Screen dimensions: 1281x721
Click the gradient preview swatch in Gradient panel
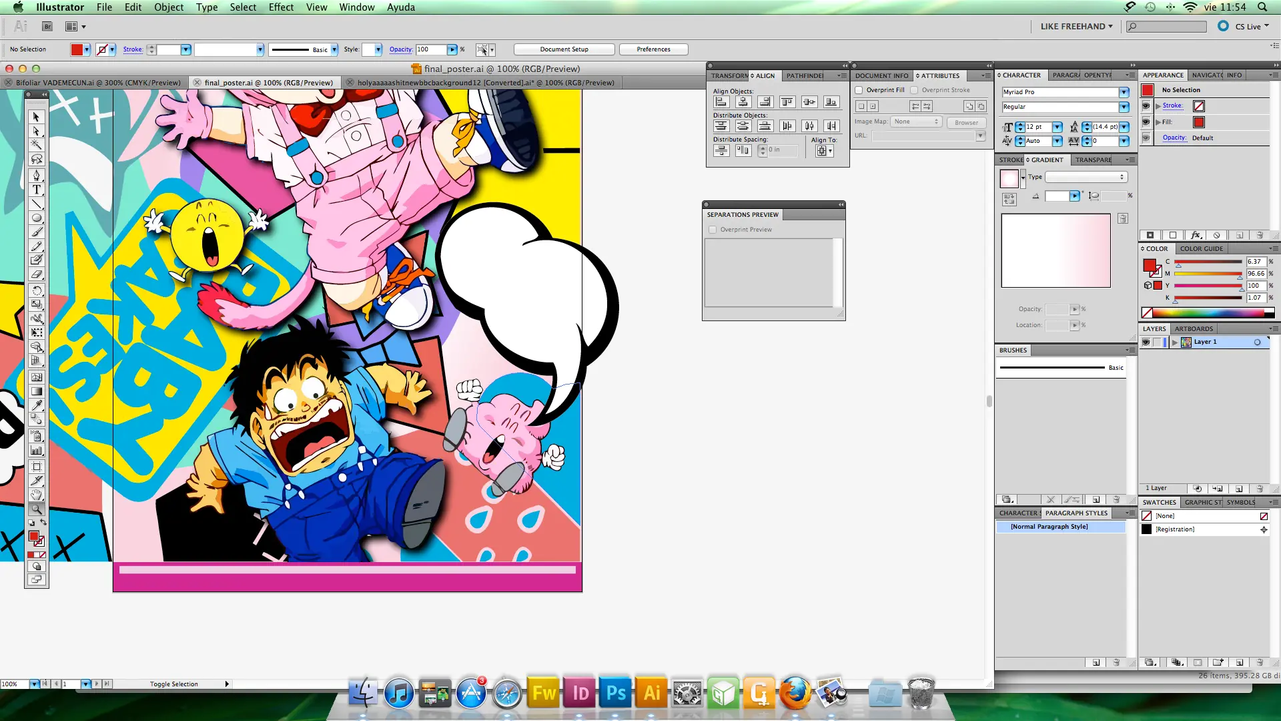pos(1009,178)
